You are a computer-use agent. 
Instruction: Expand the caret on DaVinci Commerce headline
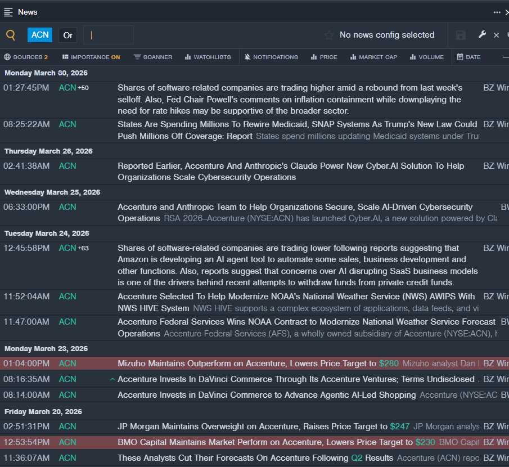112,379
